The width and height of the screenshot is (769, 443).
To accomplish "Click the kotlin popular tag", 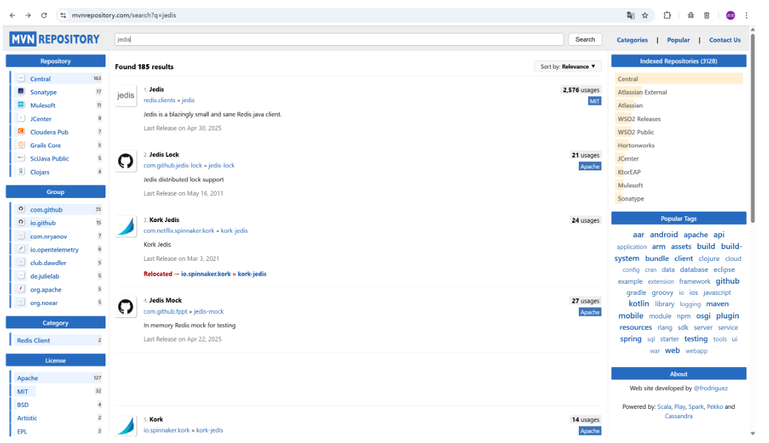I will (x=639, y=304).
